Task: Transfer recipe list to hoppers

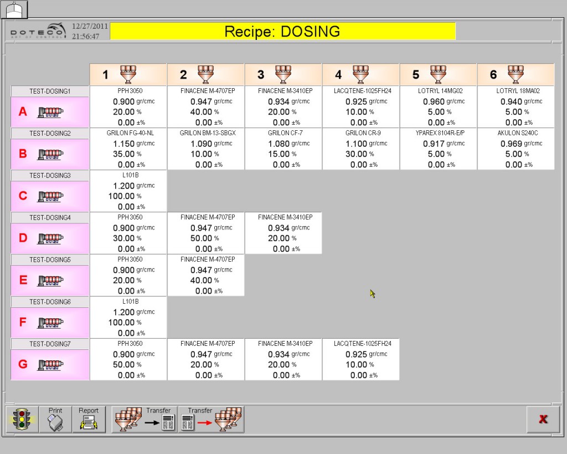Action: pyautogui.click(x=211, y=420)
